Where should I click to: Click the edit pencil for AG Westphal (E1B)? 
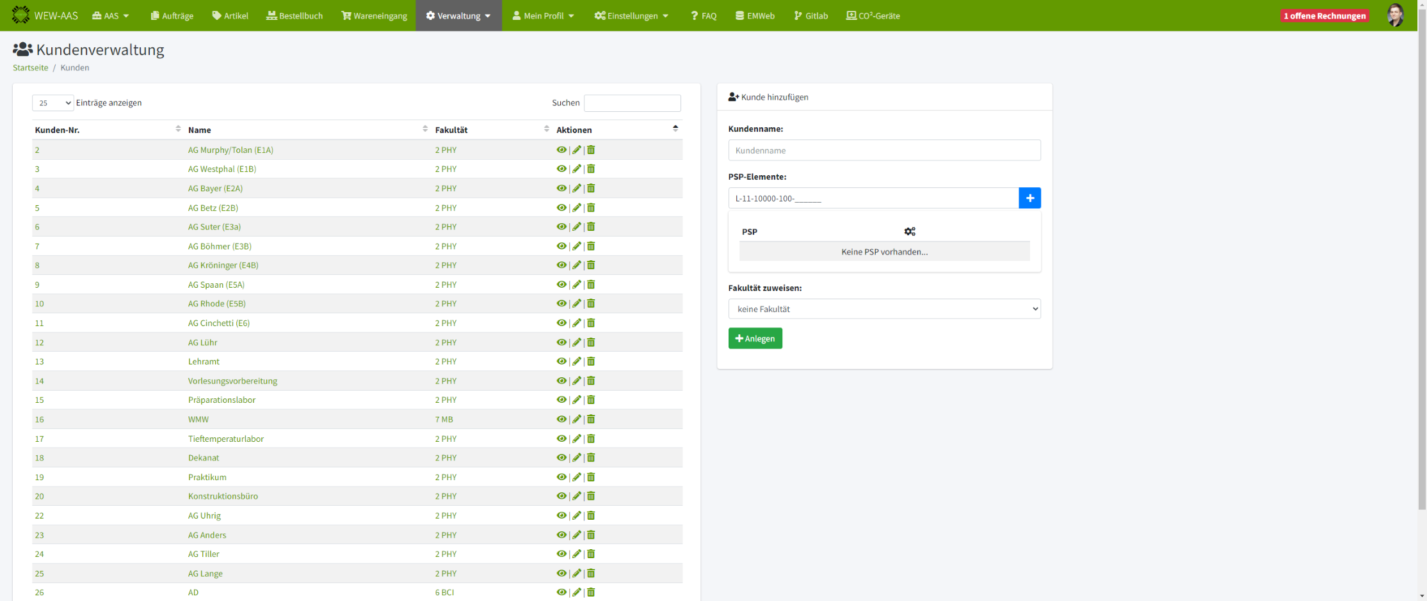pyautogui.click(x=577, y=169)
